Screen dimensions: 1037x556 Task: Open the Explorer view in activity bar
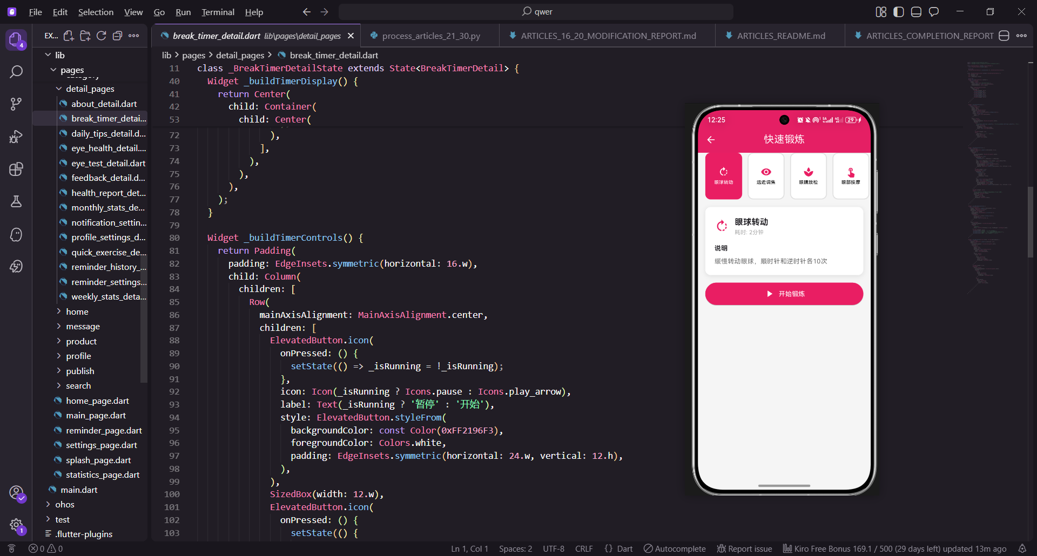click(x=16, y=39)
